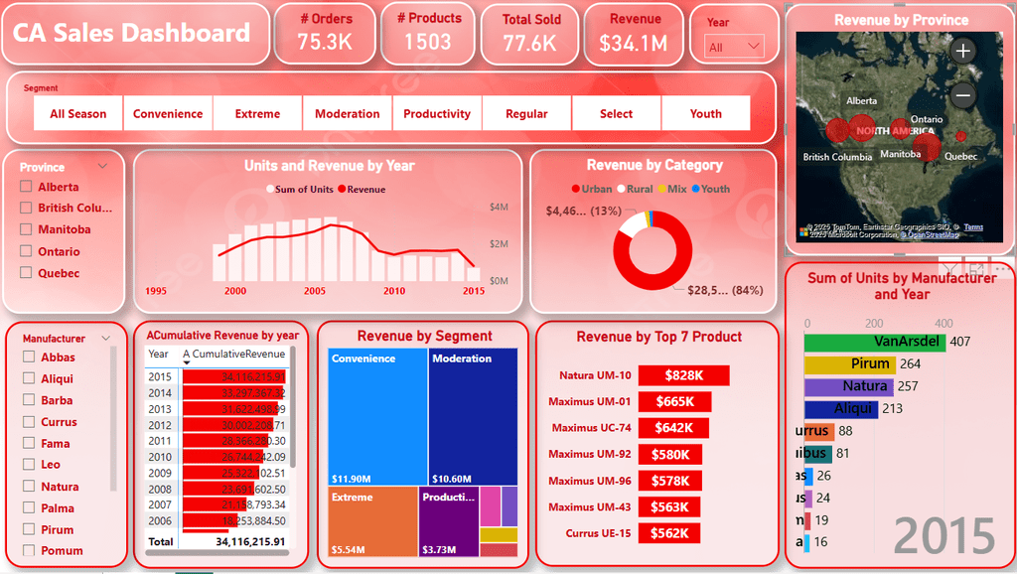Click the Urban legend marker in Revenue by Category

coord(575,189)
